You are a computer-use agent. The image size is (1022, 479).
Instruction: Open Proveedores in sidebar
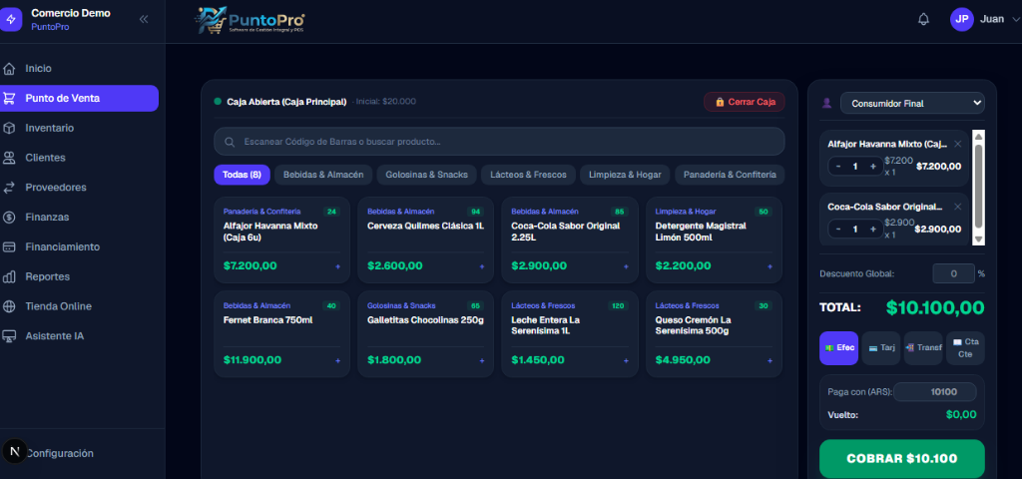[56, 187]
